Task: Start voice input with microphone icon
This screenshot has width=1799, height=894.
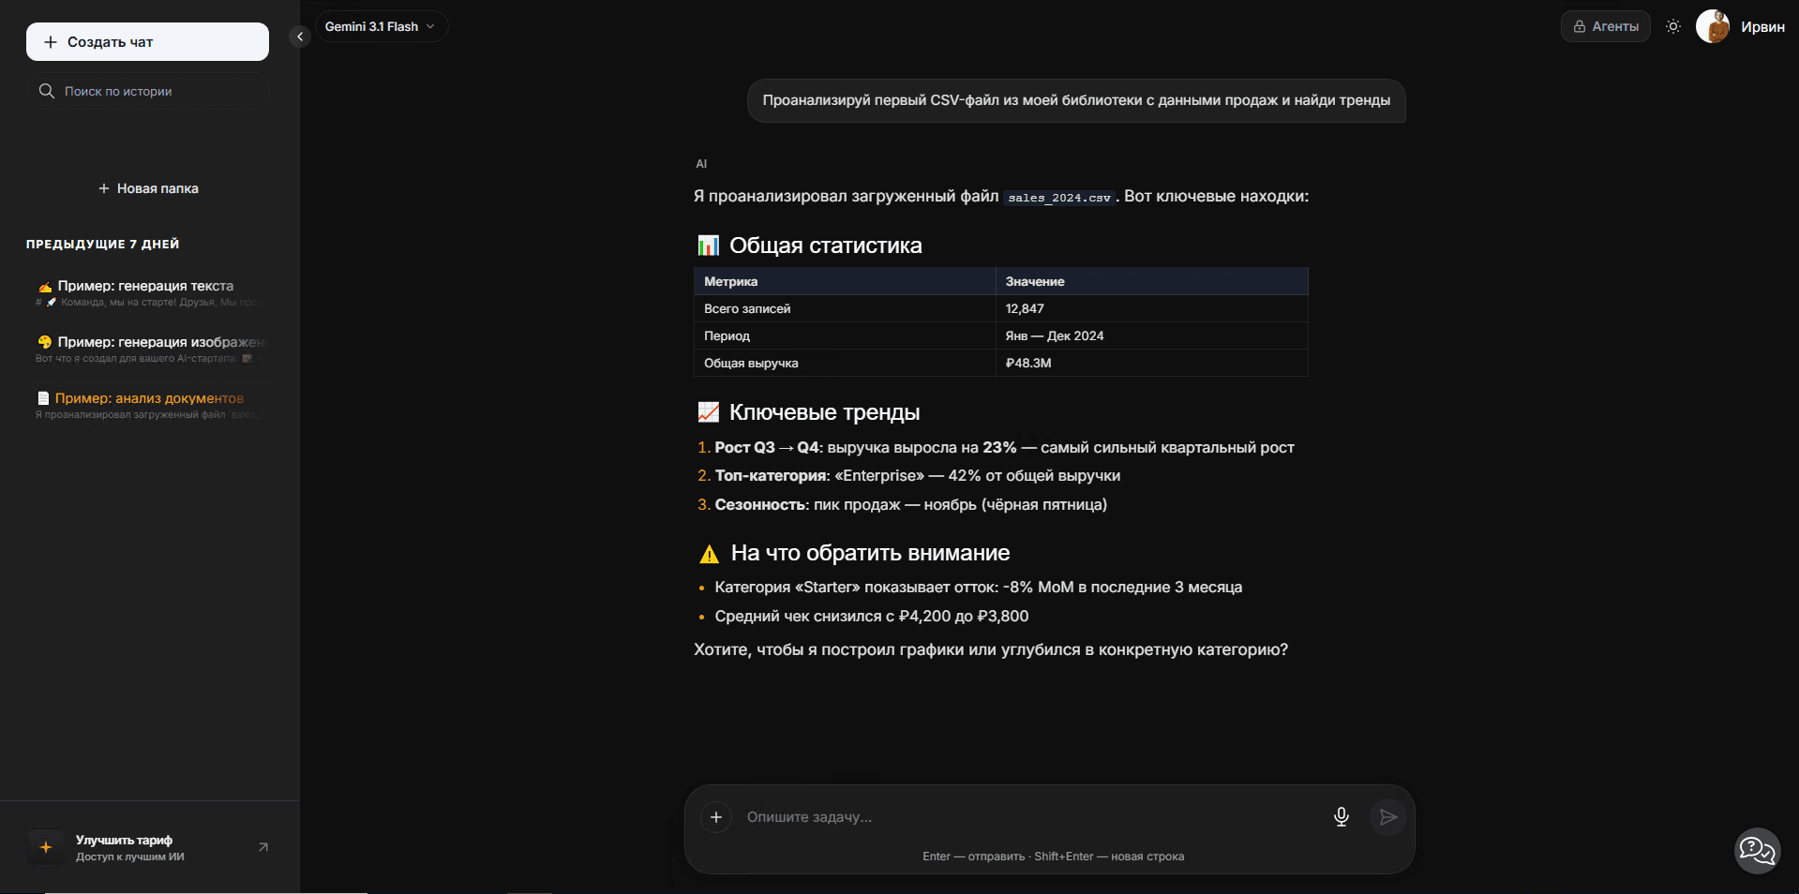Action: (1342, 817)
